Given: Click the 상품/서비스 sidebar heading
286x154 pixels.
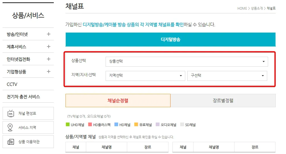Looking at the screenshot, I should point(28,15).
